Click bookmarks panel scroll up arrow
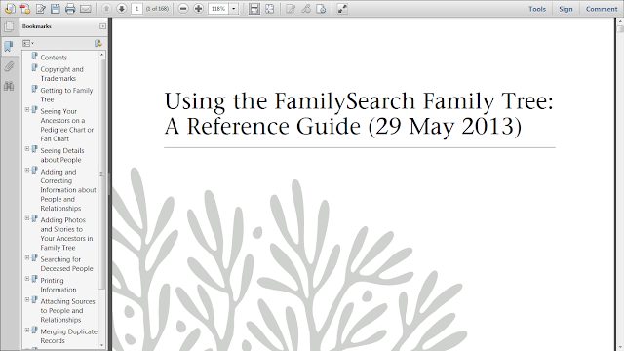624x351 pixels. point(101,55)
